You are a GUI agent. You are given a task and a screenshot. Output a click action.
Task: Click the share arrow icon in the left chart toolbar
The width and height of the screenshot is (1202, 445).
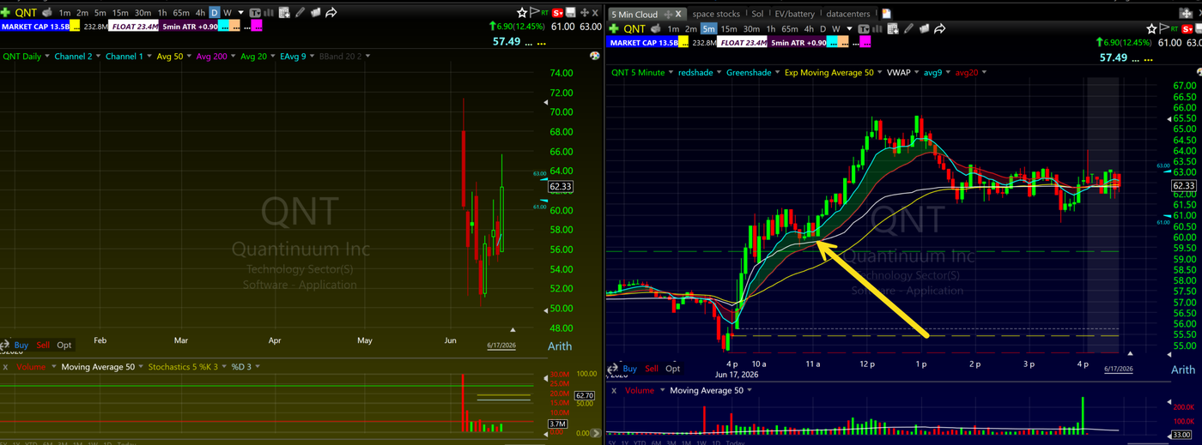(x=331, y=13)
